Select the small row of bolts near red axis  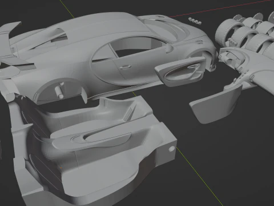[195, 21]
